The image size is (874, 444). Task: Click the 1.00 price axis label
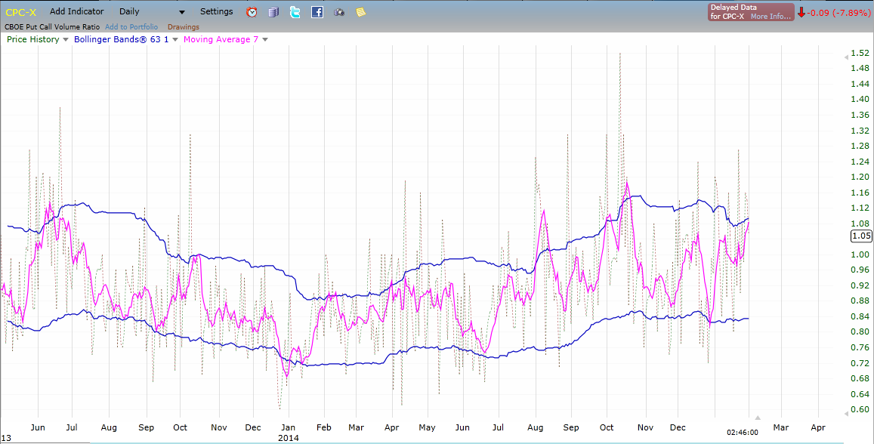click(860, 254)
